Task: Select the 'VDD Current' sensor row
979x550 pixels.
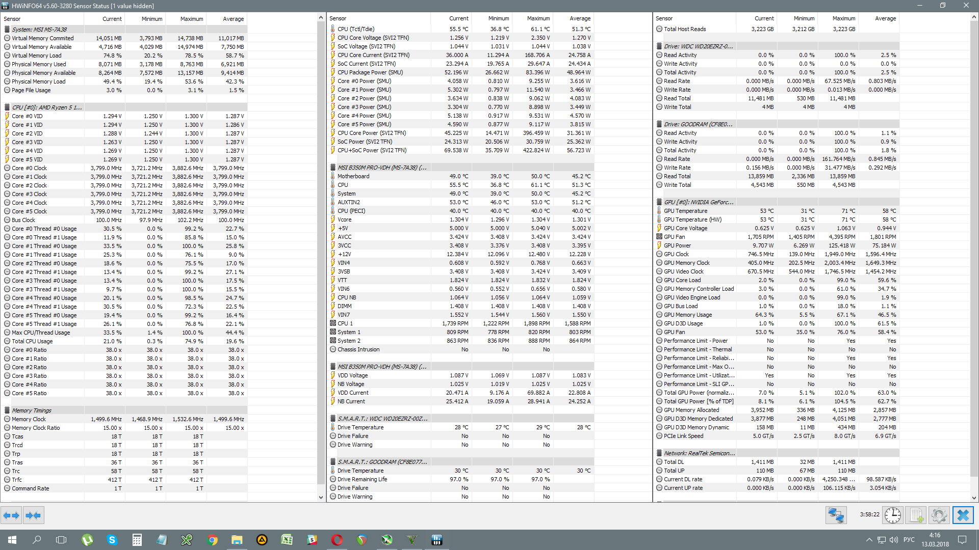Action: point(461,393)
